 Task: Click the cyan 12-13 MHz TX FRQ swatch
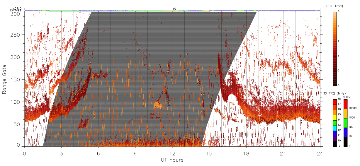(x=335, y=128)
